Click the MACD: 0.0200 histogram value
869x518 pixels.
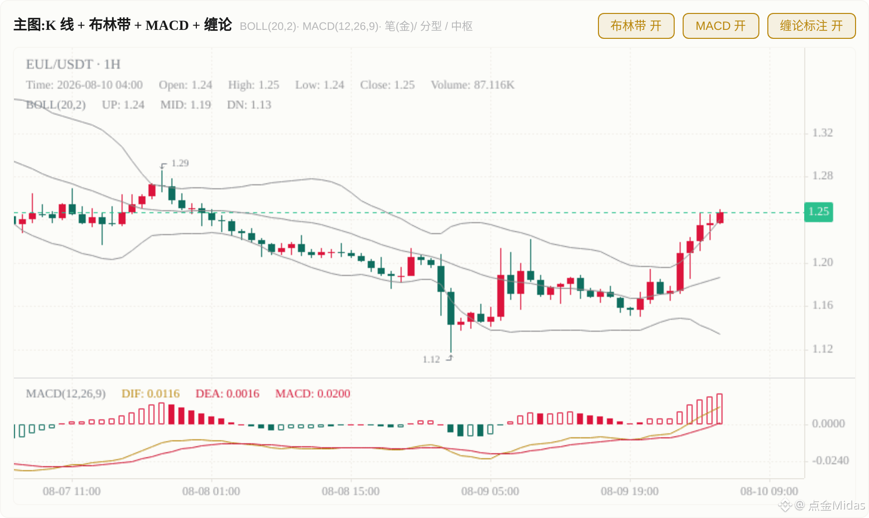click(x=312, y=393)
